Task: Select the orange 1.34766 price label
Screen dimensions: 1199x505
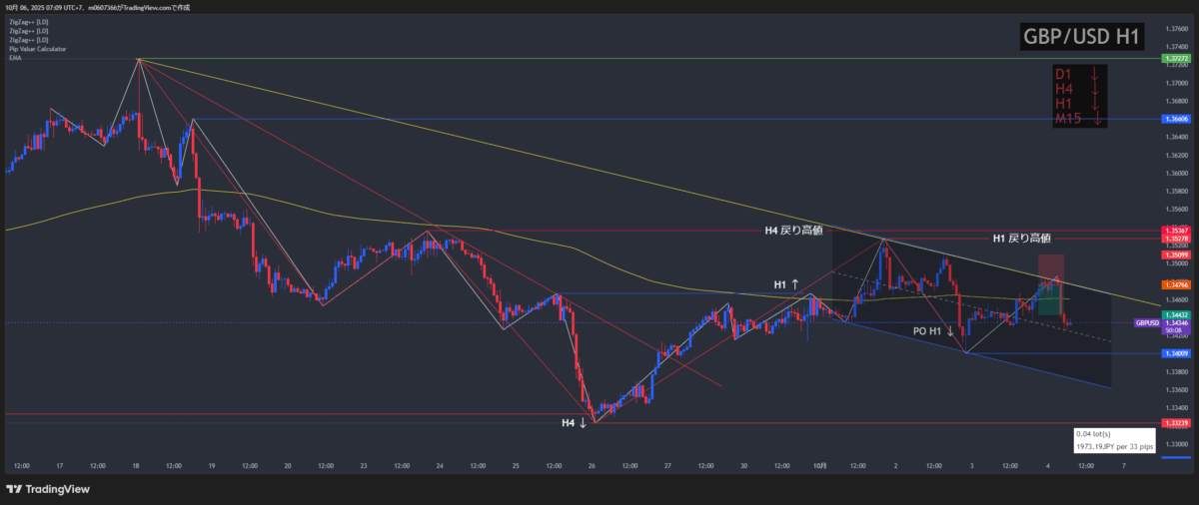Action: coord(1175,285)
